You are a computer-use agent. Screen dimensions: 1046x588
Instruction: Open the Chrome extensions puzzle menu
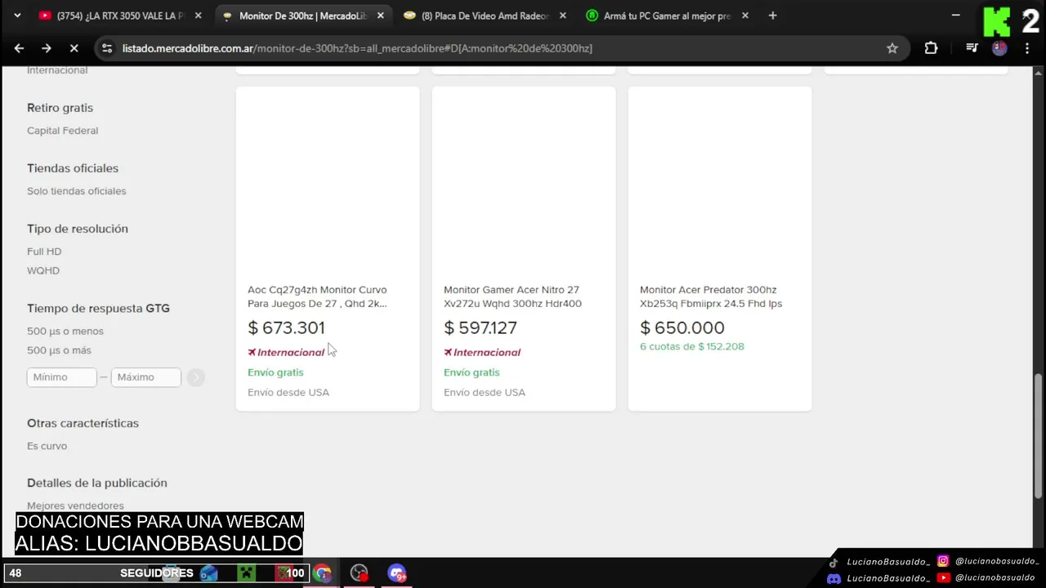931,48
